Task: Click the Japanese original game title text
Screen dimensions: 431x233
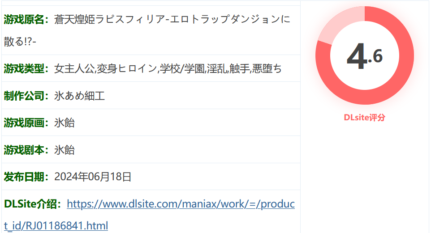Action: click(172, 19)
